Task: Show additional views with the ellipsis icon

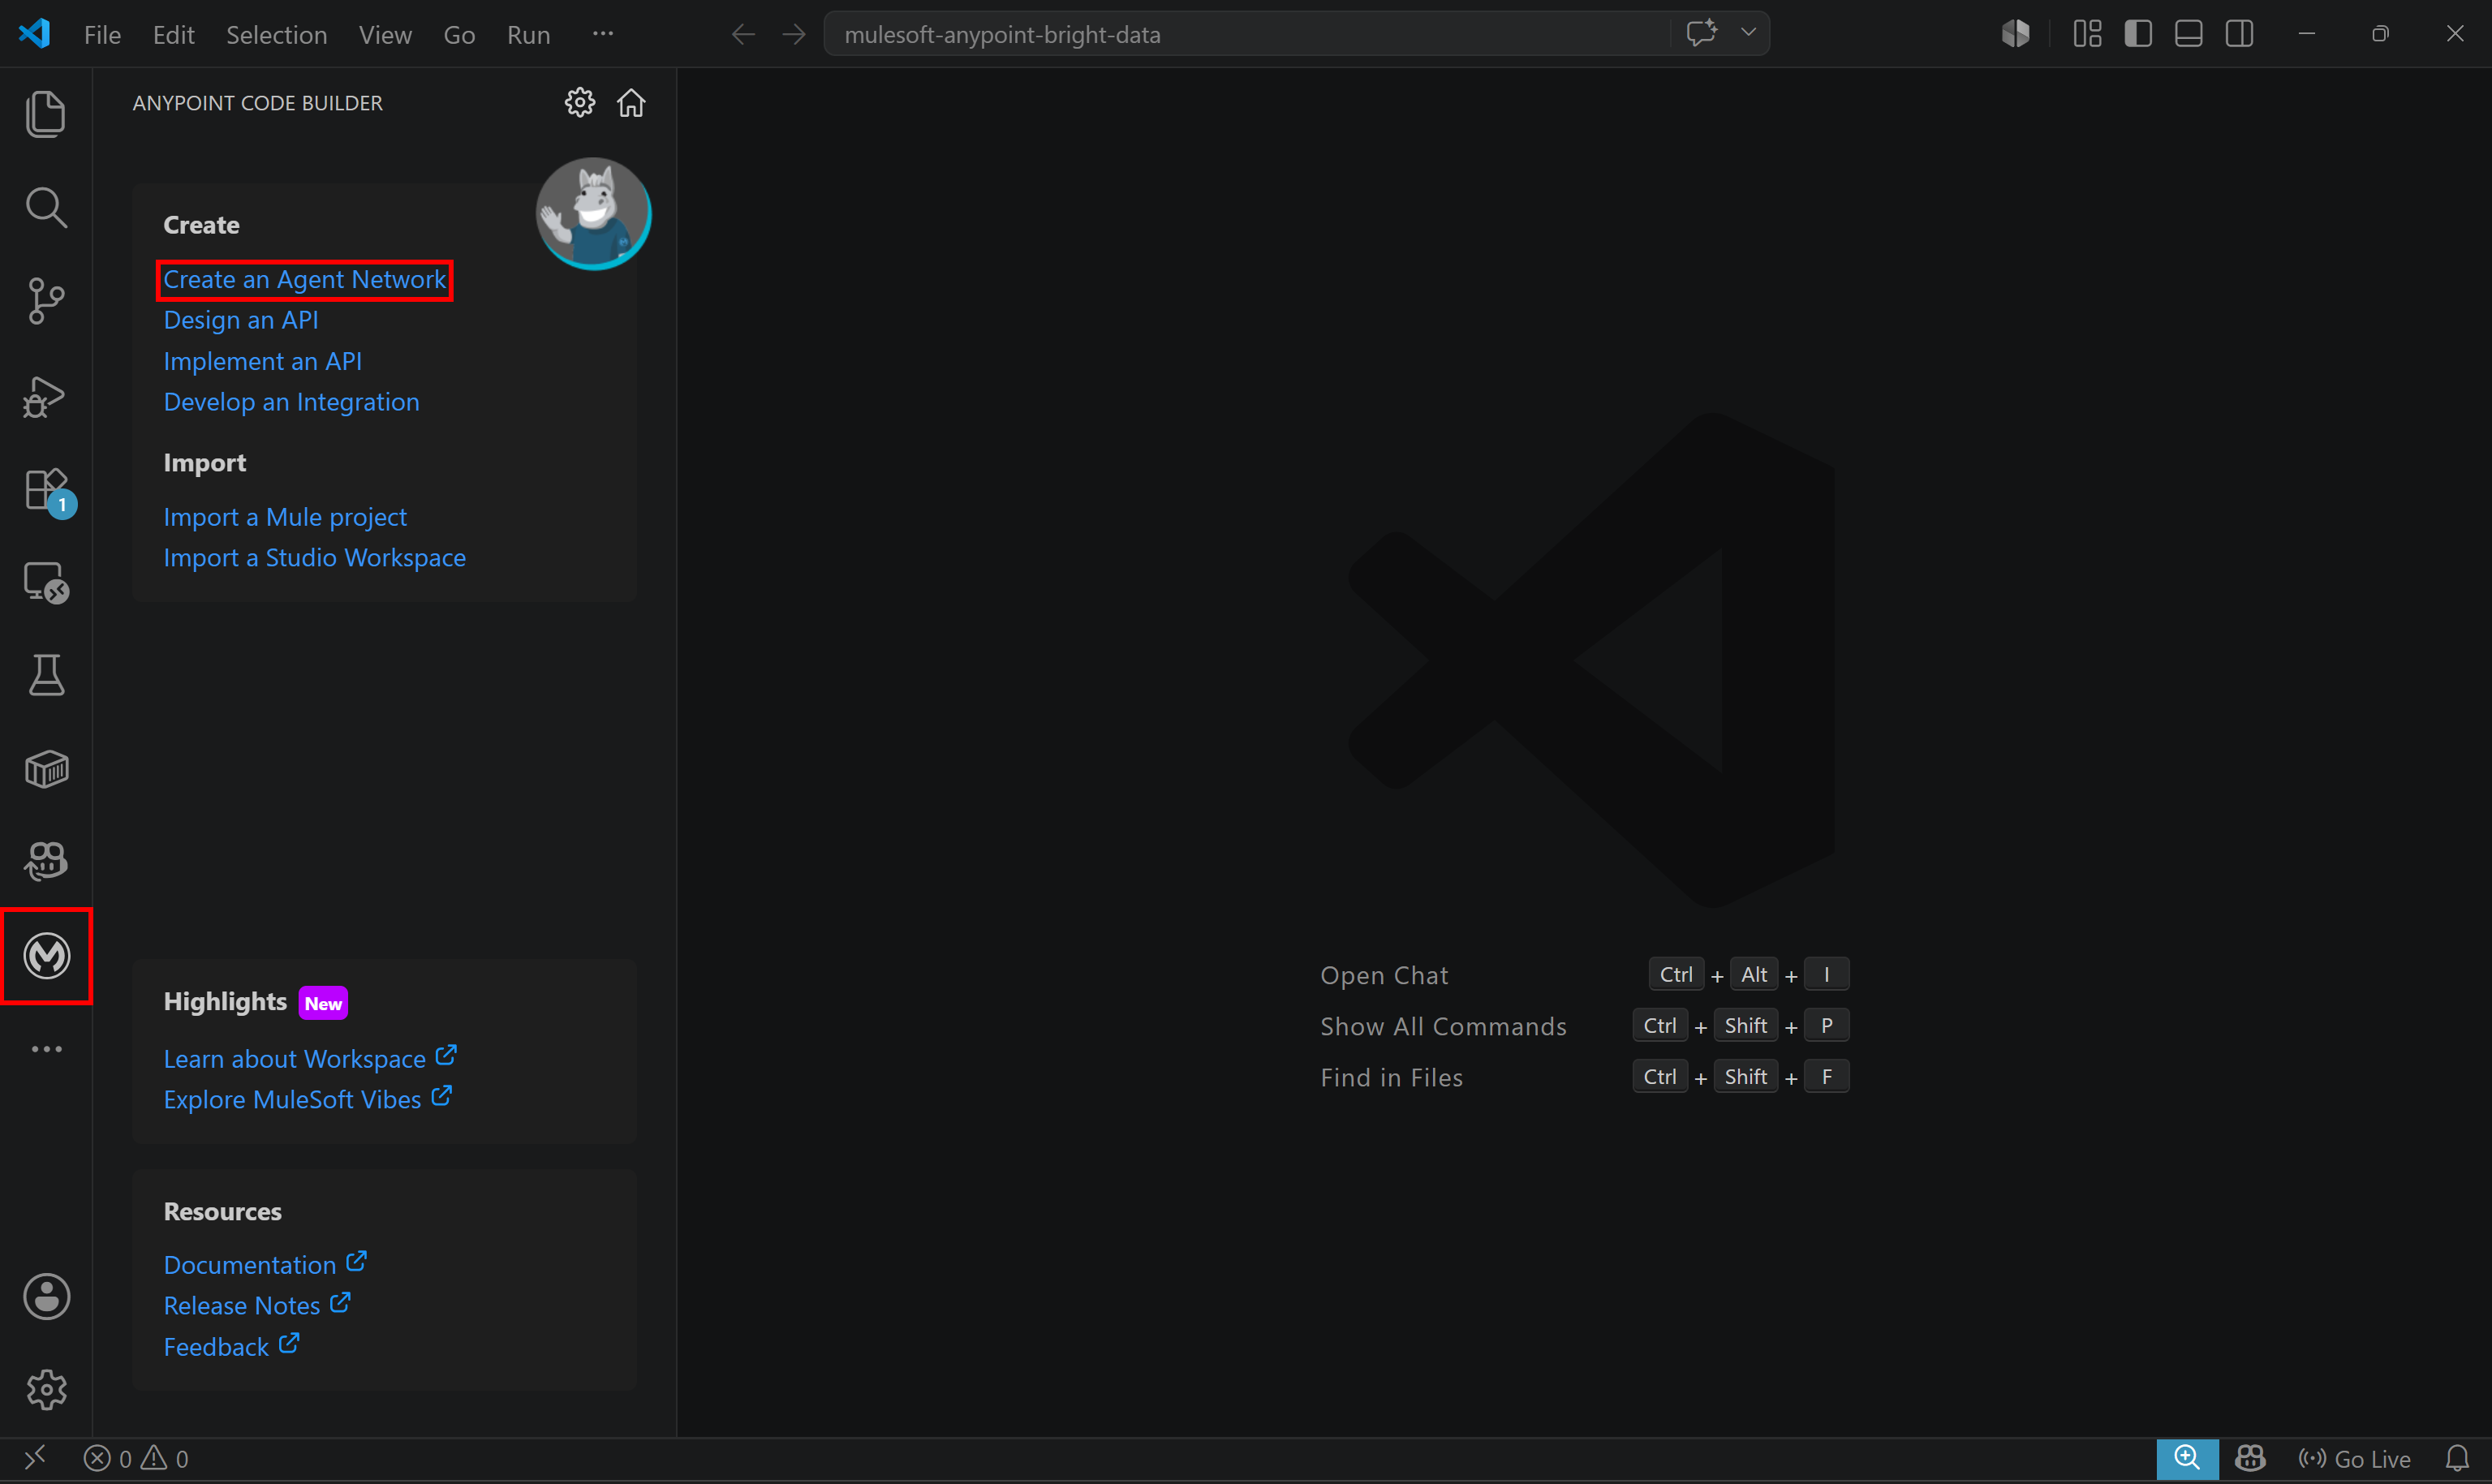Action: [46, 1049]
